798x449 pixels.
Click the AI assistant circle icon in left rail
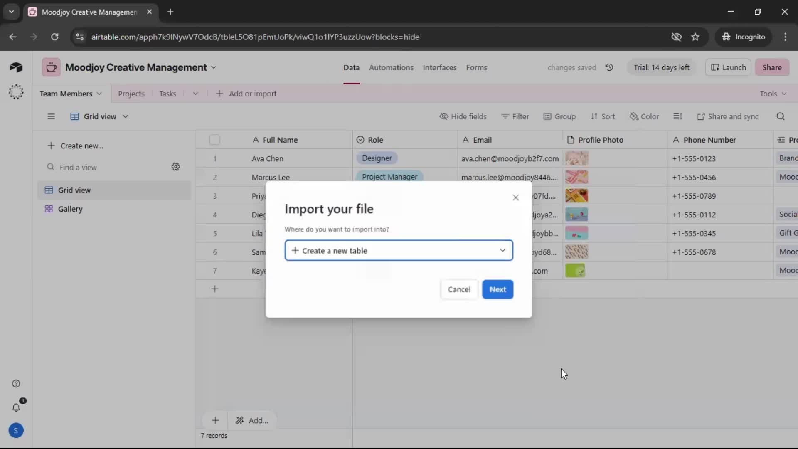click(x=16, y=91)
